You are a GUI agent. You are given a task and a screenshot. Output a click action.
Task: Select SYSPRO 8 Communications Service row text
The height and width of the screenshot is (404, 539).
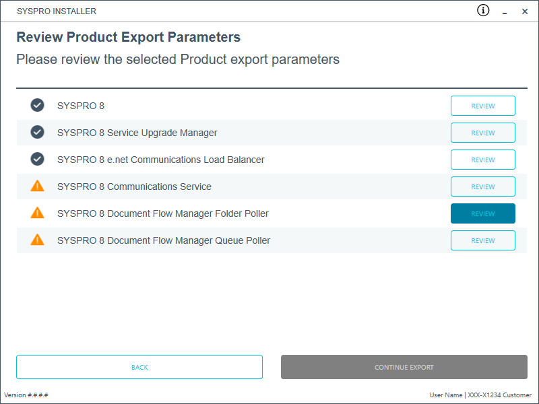click(134, 187)
